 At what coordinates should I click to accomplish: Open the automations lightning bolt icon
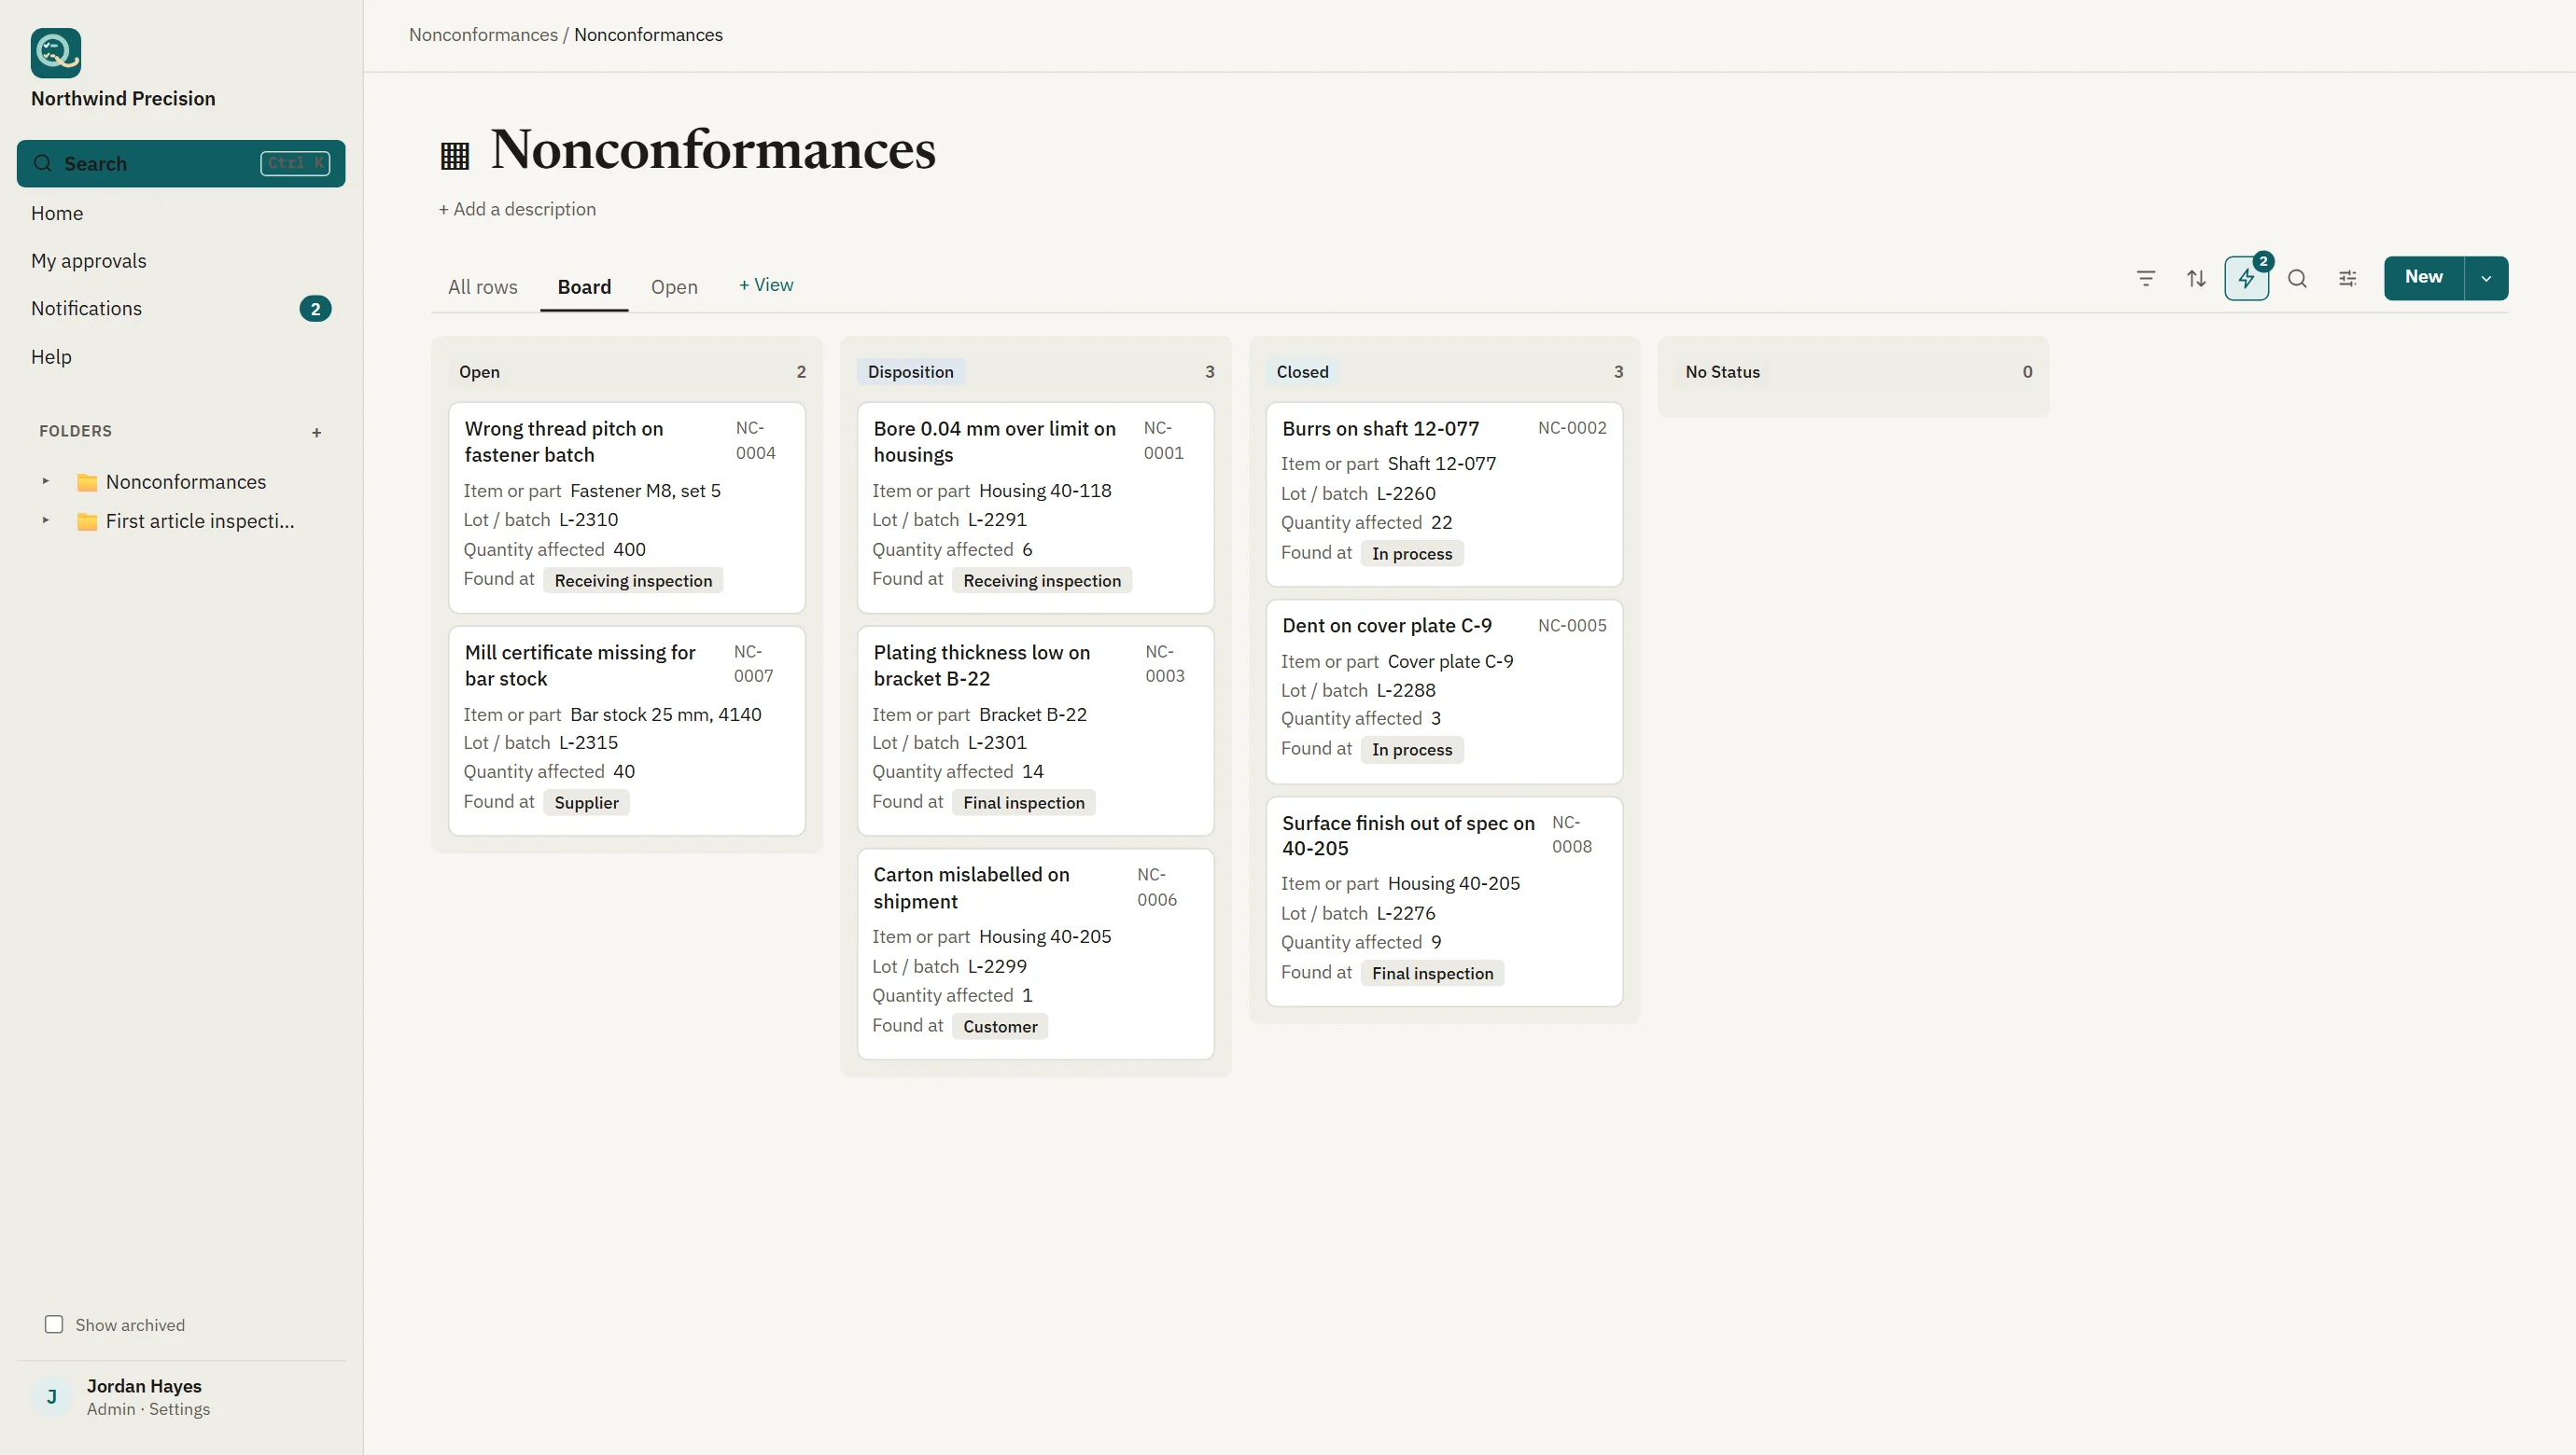click(2246, 279)
